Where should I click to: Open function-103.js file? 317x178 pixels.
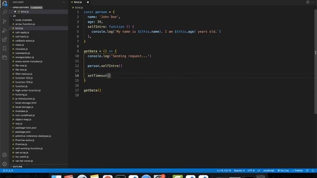coord(24,82)
